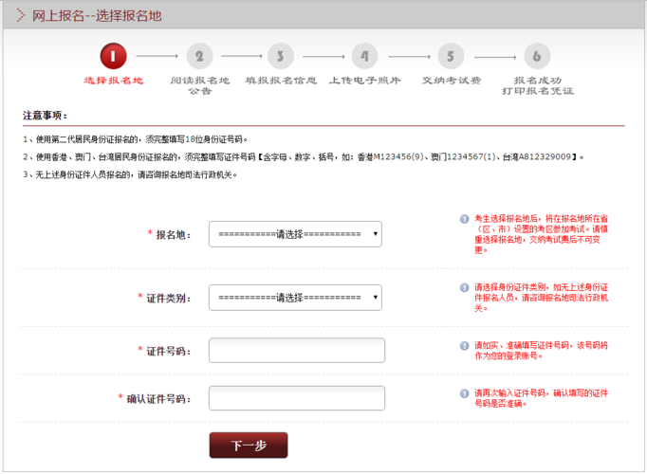
Task: Click step 4 circle icon
Action: [364, 56]
